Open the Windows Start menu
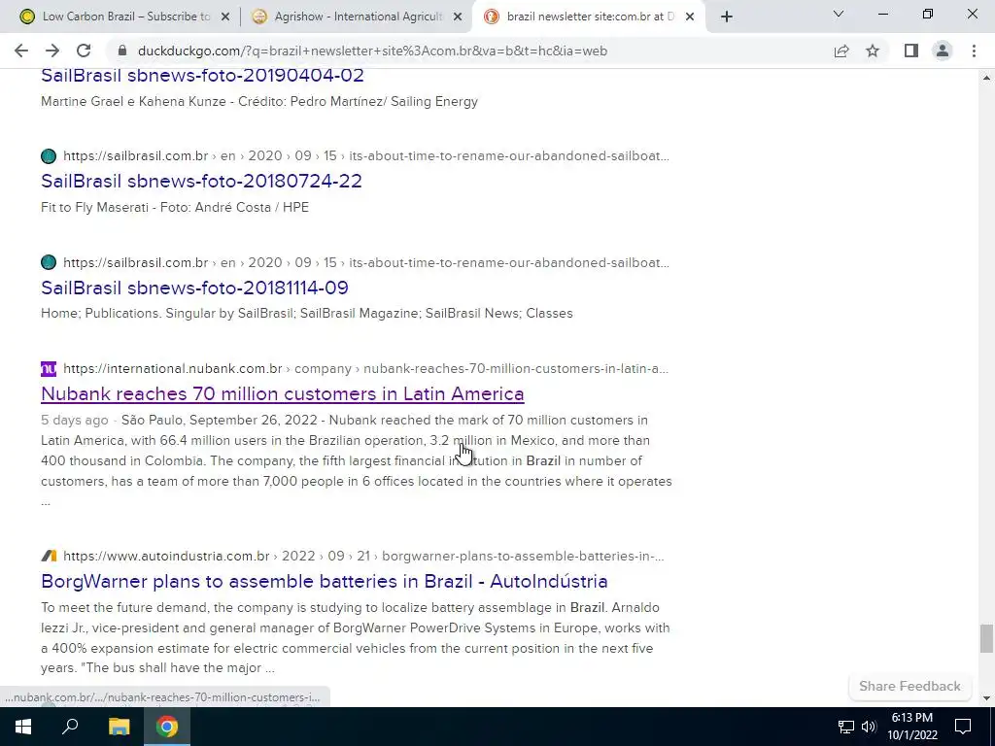 click(23, 727)
